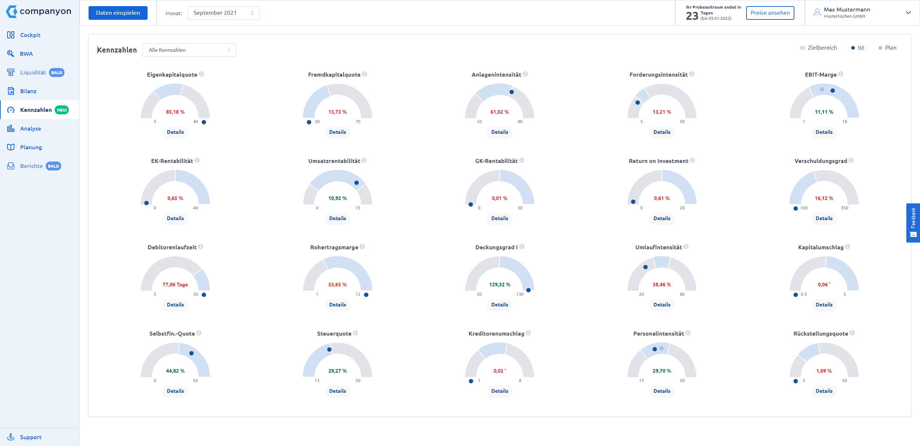Image resolution: width=920 pixels, height=446 pixels.
Task: Click the Bilanz document icon
Action: point(11,91)
